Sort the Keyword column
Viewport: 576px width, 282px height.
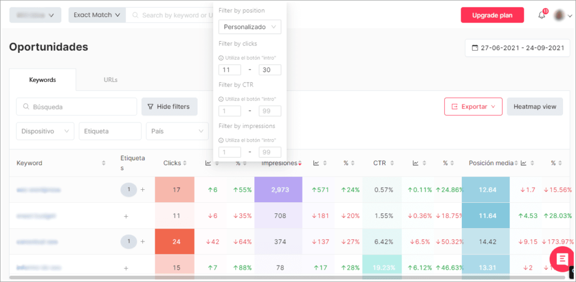pyautogui.click(x=103, y=163)
